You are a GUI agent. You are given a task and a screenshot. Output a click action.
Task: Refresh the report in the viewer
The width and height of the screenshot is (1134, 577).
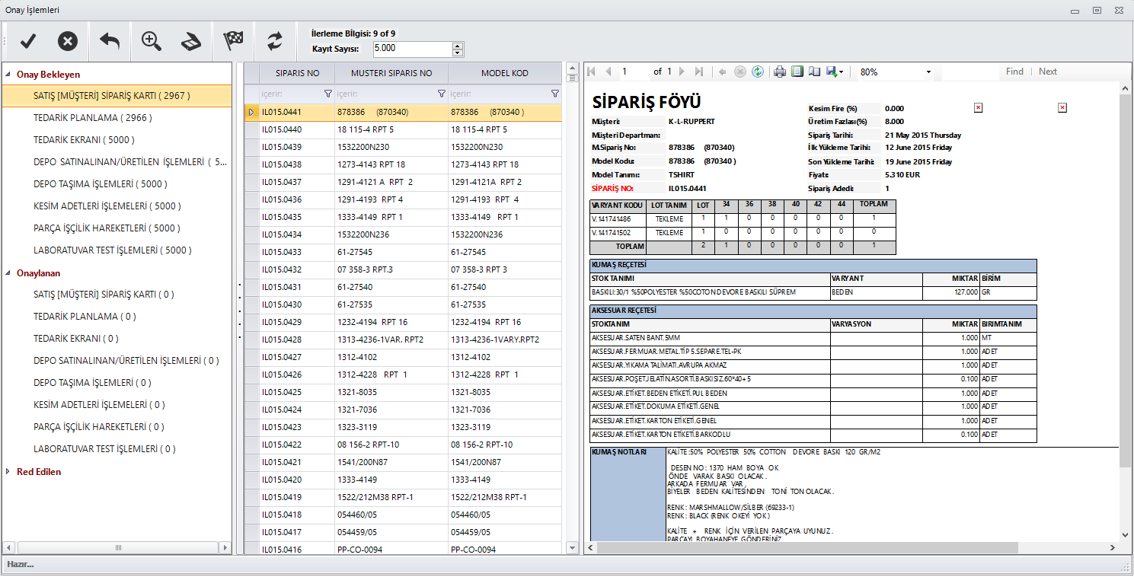tap(758, 72)
